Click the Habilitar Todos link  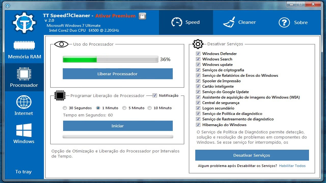(x=292, y=166)
